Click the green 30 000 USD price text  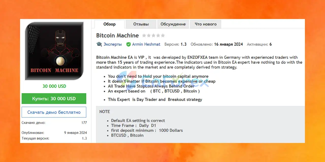[54, 86]
